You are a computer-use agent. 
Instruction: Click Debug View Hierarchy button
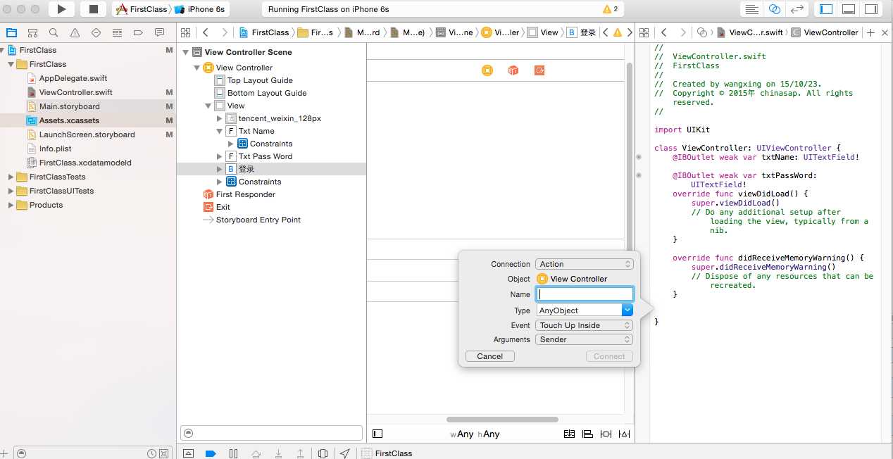click(x=323, y=453)
